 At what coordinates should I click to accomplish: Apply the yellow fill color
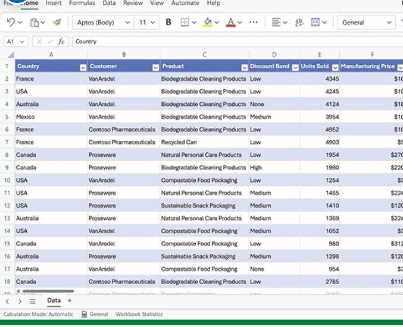208,23
